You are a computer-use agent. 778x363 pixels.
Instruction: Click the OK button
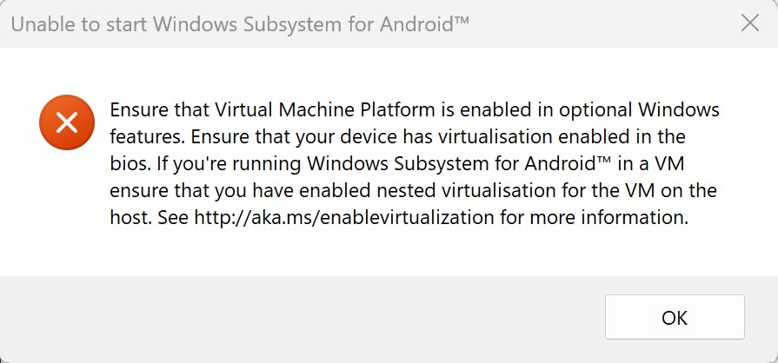coord(675,317)
